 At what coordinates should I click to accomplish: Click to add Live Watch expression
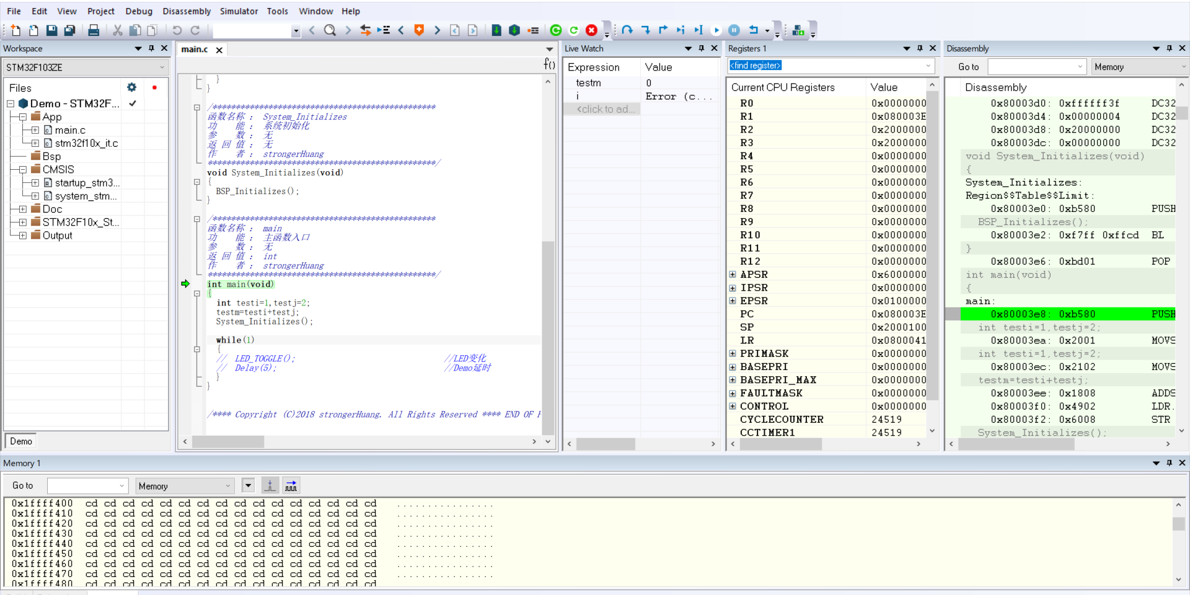(606, 109)
